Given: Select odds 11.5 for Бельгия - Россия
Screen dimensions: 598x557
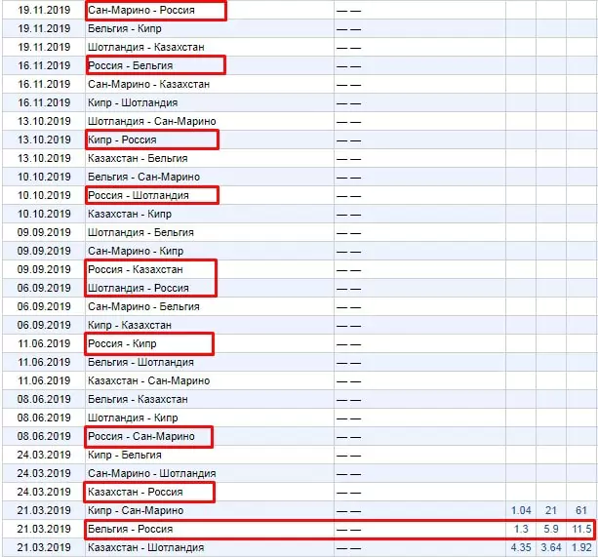Looking at the screenshot, I should (581, 529).
